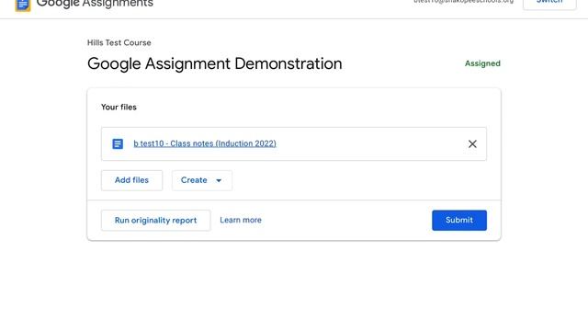Image resolution: width=588 pixels, height=331 pixels.
Task: Click the Add files button
Action: point(131,180)
